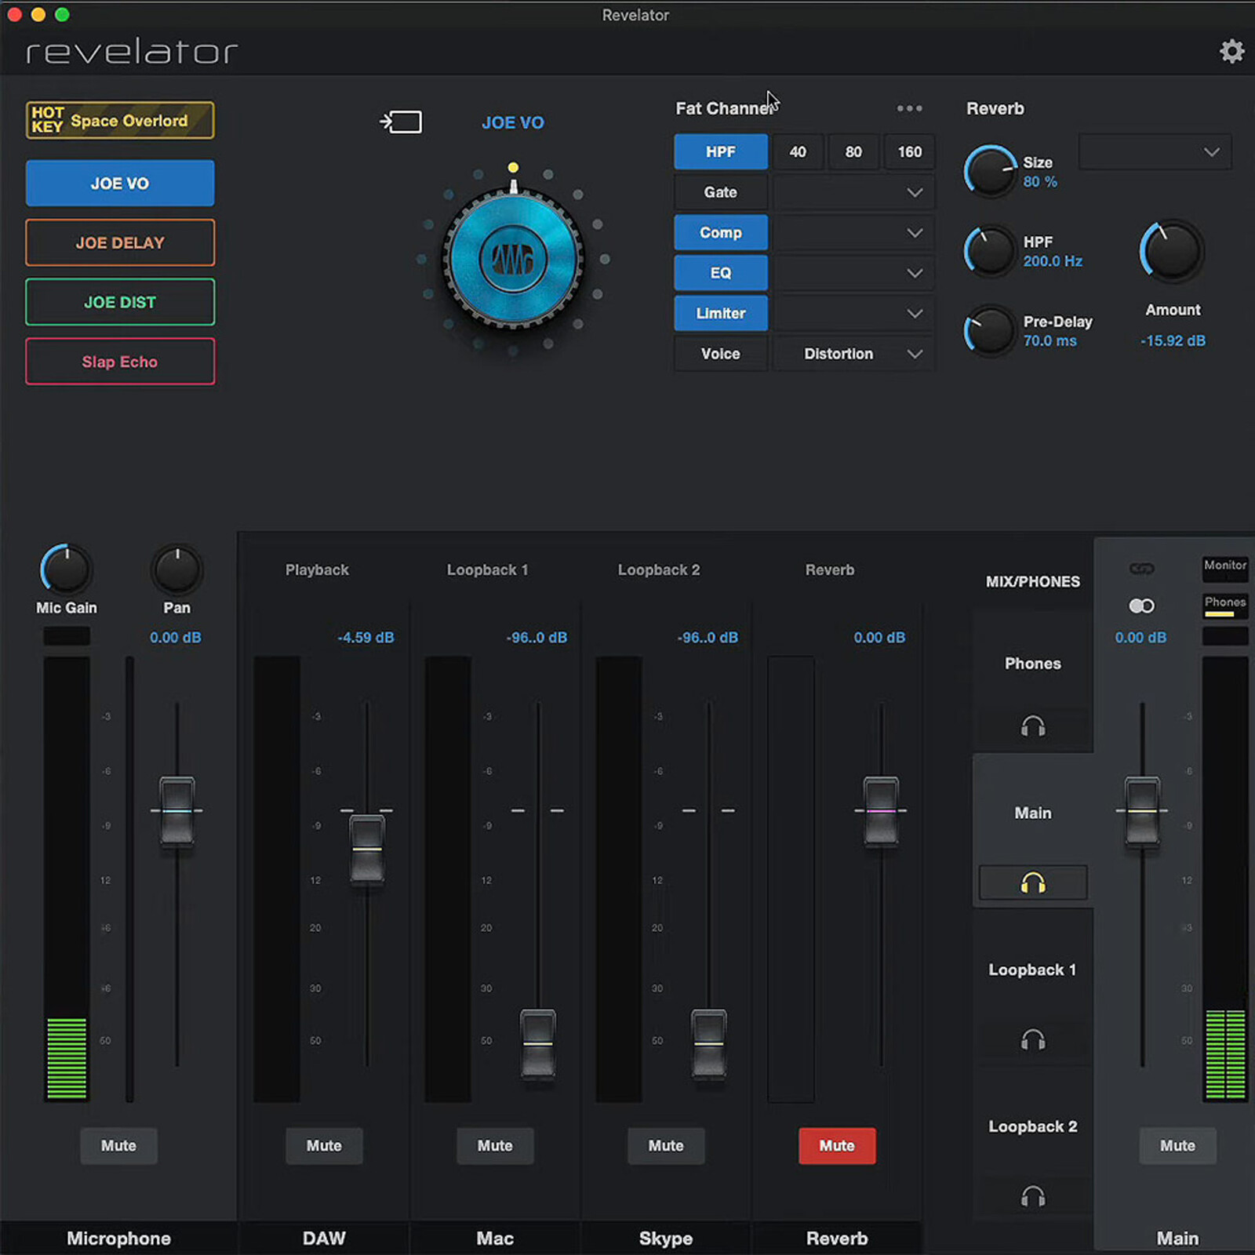Viewport: 1255px width, 1255px height.
Task: Click the Playback -4.59 dB value
Action: click(x=366, y=637)
